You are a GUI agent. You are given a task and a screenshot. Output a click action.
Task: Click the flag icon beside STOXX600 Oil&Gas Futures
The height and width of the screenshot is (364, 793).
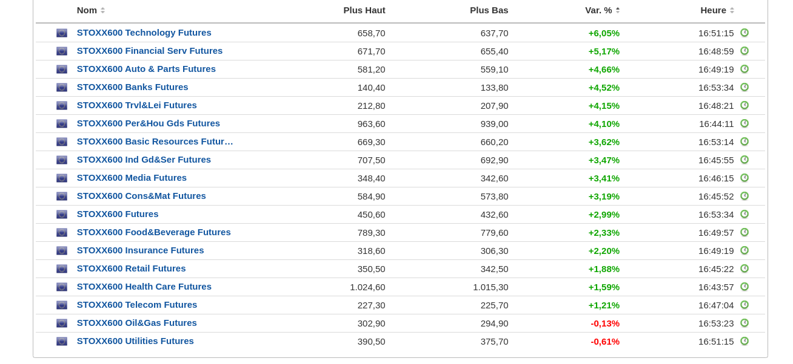click(62, 323)
